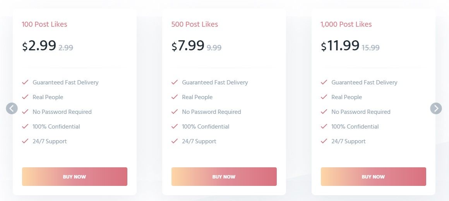This screenshot has height=201, width=449.
Task: Click checkmark beside No Password Required, 1,000 Likes card
Action: tap(324, 112)
